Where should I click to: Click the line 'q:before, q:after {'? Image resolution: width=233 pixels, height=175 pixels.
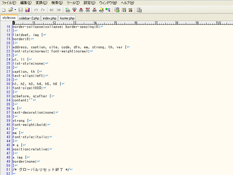click(x=32, y=96)
